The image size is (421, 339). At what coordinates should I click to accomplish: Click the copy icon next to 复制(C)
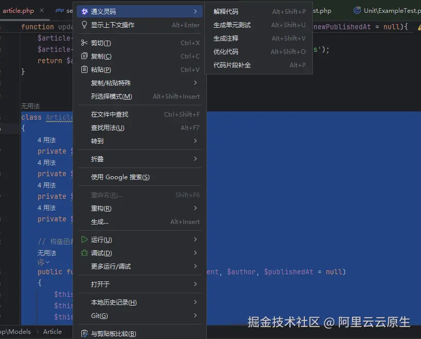[84, 56]
